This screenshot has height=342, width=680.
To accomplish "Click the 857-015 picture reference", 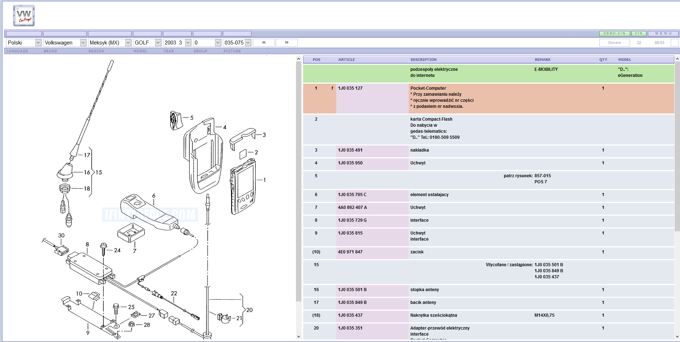I will click(542, 176).
